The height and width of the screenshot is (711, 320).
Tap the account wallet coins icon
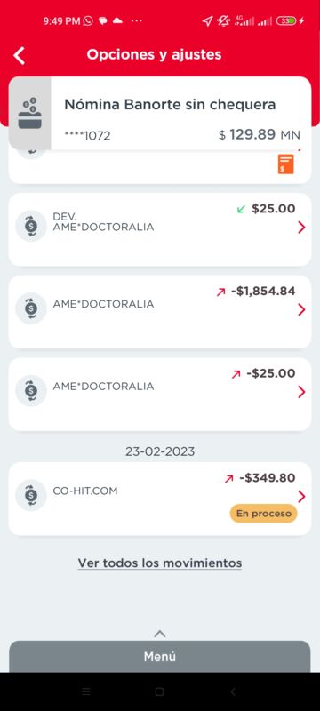pos(30,114)
